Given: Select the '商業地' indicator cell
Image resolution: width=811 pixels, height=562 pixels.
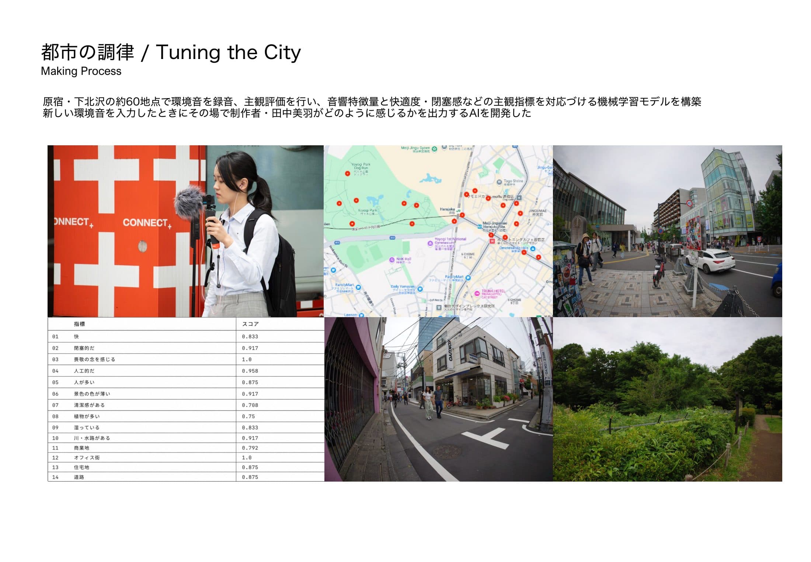Looking at the screenshot, I should pos(81,448).
